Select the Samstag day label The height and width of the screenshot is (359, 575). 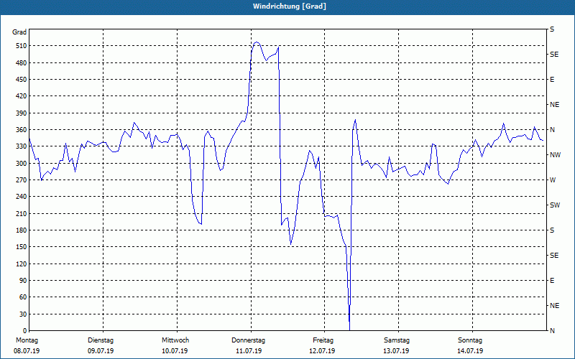397,340
